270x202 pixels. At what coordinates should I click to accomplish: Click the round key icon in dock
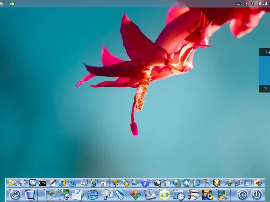(15, 195)
